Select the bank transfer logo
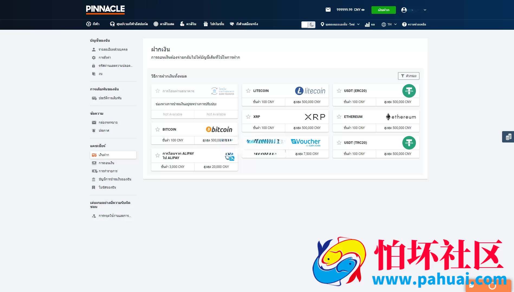 (x=222, y=91)
